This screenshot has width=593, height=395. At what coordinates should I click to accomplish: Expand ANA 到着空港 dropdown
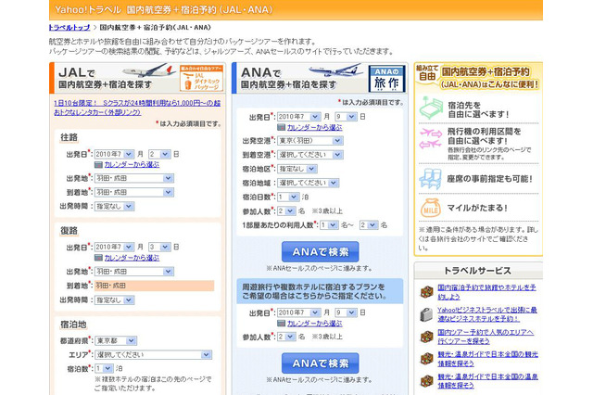coord(310,155)
